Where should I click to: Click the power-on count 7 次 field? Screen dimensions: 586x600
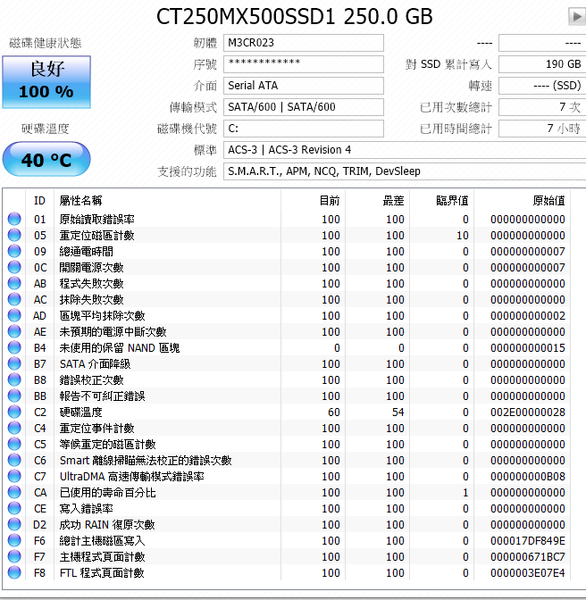pos(542,107)
